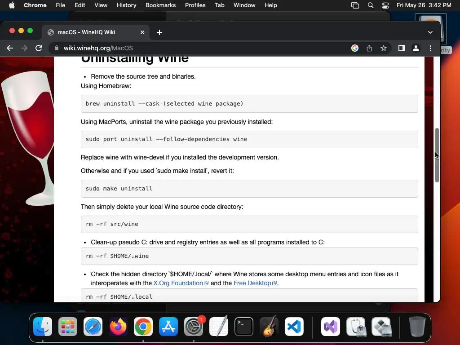460x345 pixels.
Task: Toggle Chrome side panel icon
Action: pyautogui.click(x=401, y=48)
